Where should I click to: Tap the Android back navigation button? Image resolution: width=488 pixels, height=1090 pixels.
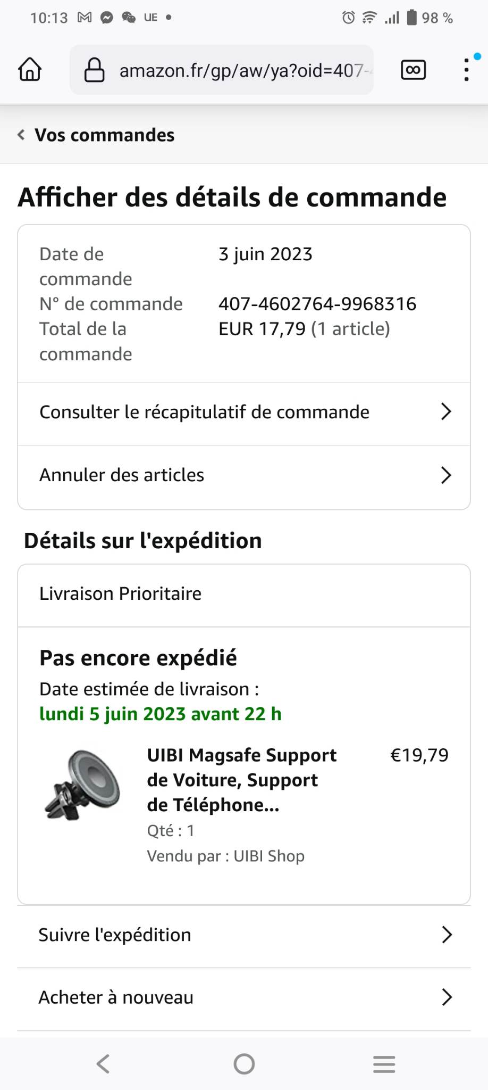point(103,1063)
